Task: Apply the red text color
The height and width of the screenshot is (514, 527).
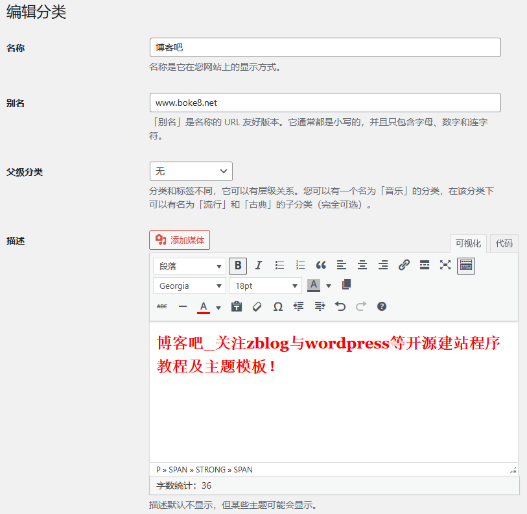Action: [x=204, y=307]
